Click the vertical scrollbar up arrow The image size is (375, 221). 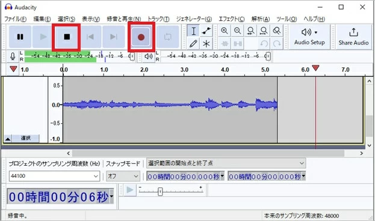coord(369,81)
